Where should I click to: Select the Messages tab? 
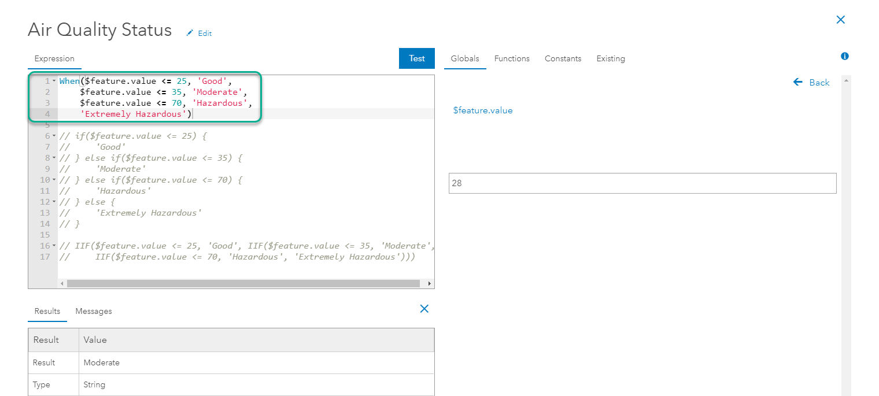coord(94,311)
